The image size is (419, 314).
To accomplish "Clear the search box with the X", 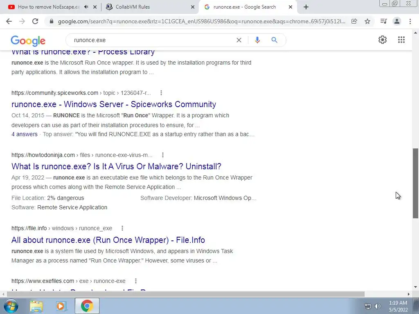I will coord(239,40).
